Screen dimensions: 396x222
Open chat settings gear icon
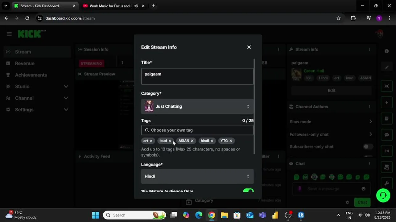pos(347,203)
